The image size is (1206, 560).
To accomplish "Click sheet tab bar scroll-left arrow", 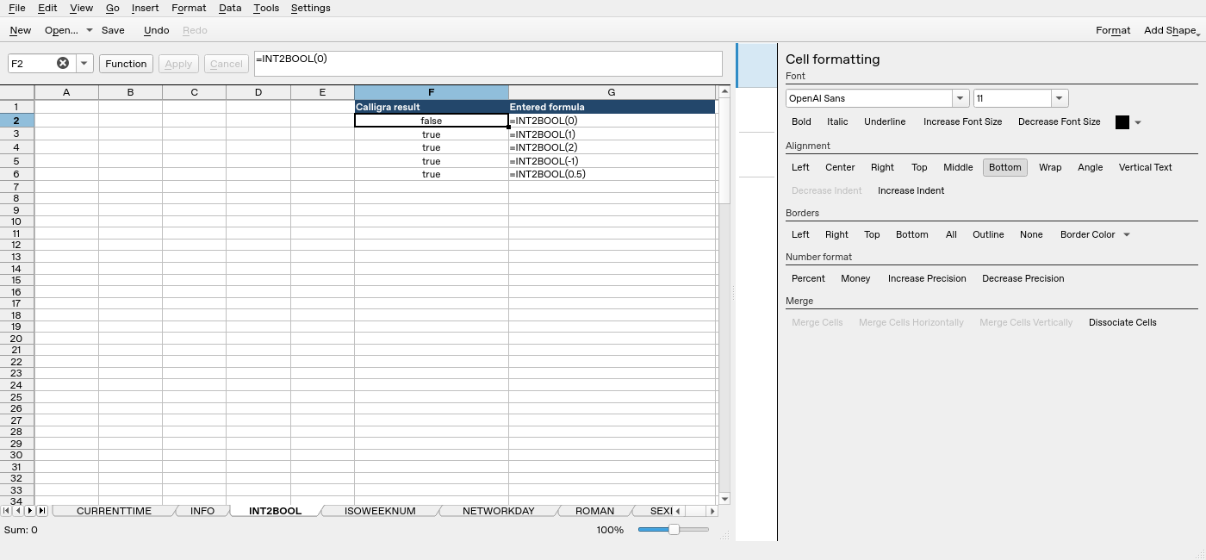I will pyautogui.click(x=679, y=511).
